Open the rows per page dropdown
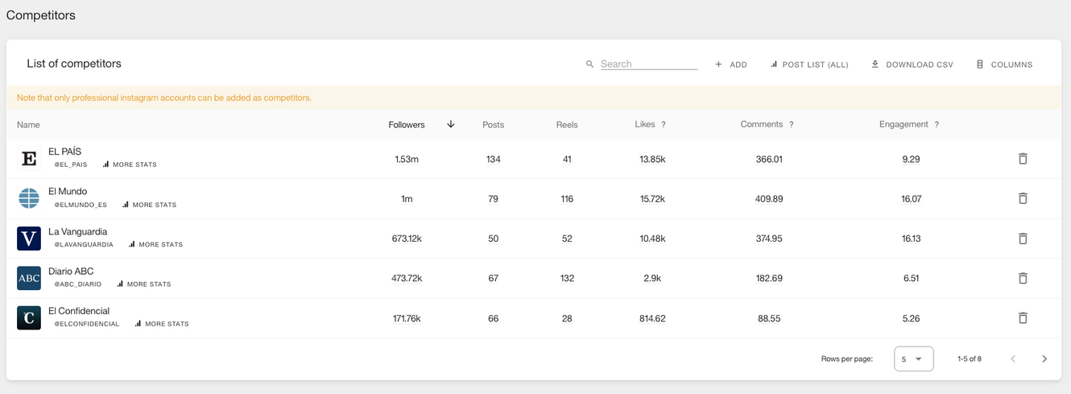This screenshot has height=394, width=1071. tap(913, 359)
